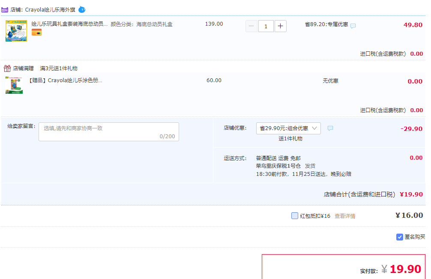Decrease quantity with the minus button
Viewport: 431px width, 279px height.
pyautogui.click(x=251, y=26)
